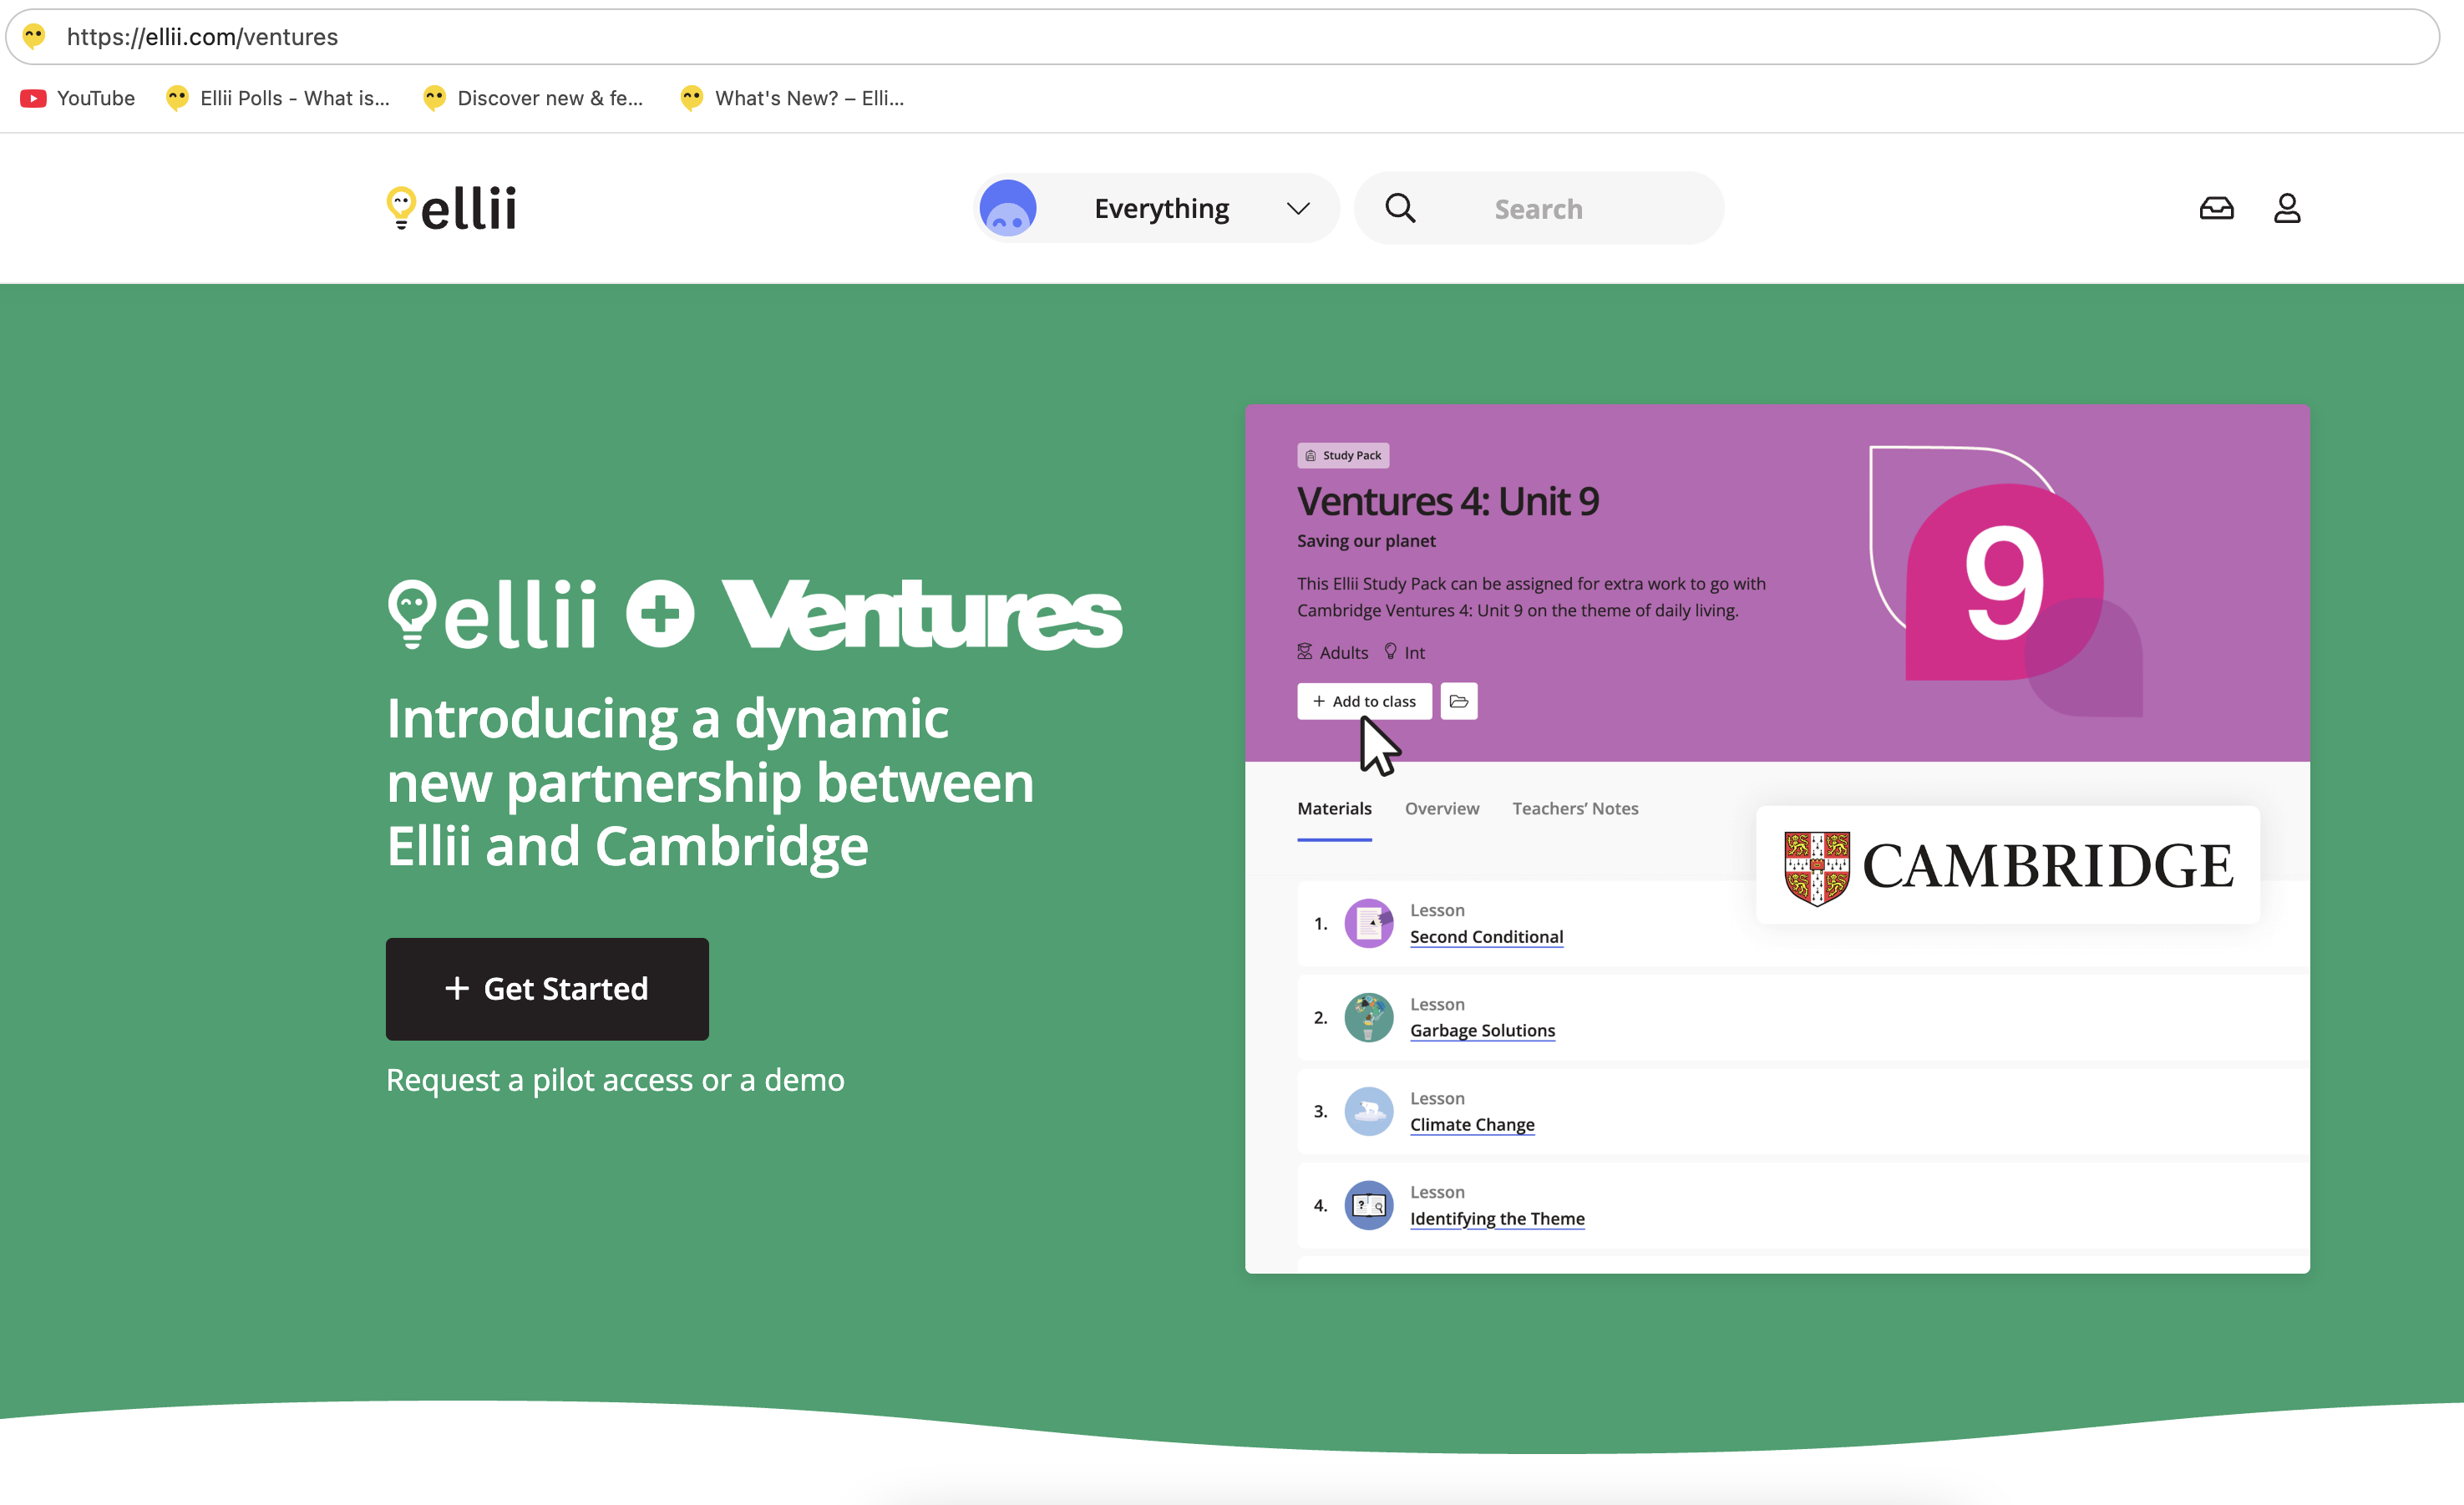The width and height of the screenshot is (2464, 1505).
Task: Click inside the address bar
Action: [600, 37]
